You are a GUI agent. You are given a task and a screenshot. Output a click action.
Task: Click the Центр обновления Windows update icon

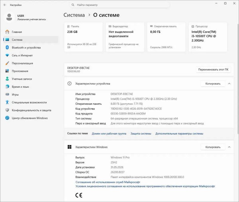[7, 118]
